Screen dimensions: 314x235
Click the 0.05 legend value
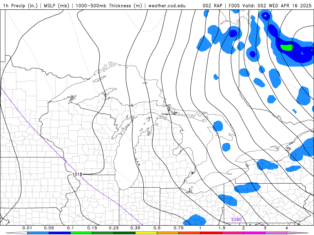click(49, 228)
